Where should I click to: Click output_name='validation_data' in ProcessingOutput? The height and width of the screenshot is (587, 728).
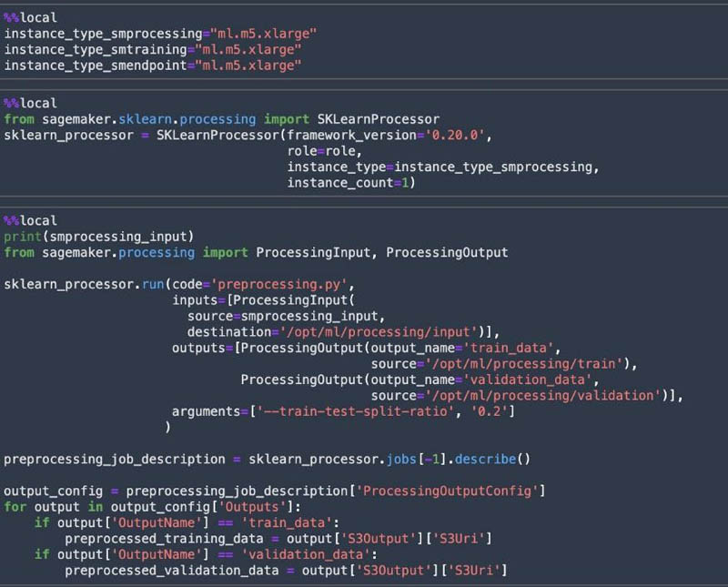click(481, 380)
